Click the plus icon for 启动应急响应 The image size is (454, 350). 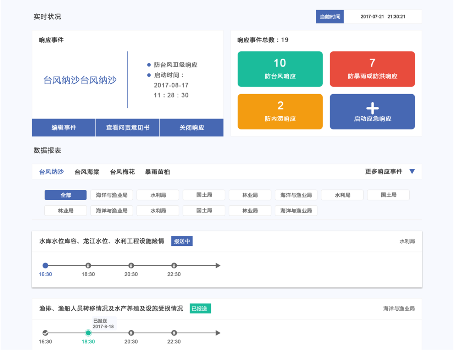[372, 108]
